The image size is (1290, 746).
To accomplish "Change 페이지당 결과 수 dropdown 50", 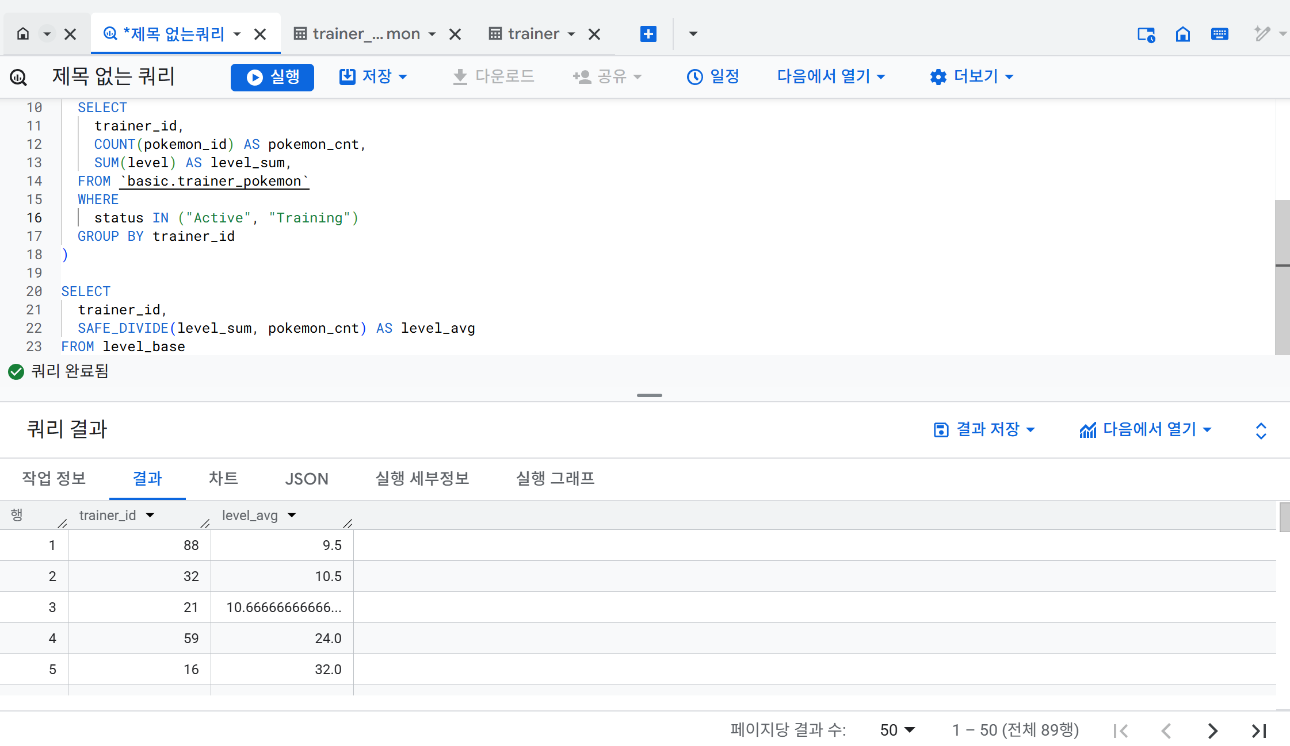I will pos(897,730).
